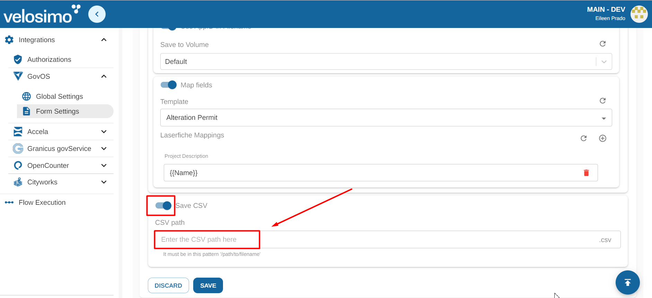The width and height of the screenshot is (652, 298).
Task: Collapse the GovOS submenu chevron
Action: 104,76
